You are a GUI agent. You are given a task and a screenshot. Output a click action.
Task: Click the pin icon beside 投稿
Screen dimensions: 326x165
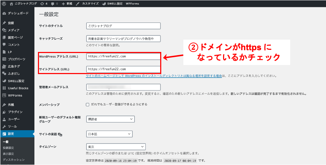4,23
